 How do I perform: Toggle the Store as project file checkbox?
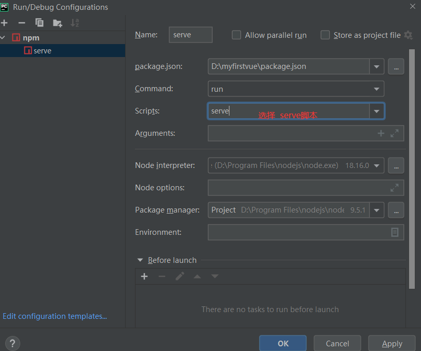[x=325, y=35]
